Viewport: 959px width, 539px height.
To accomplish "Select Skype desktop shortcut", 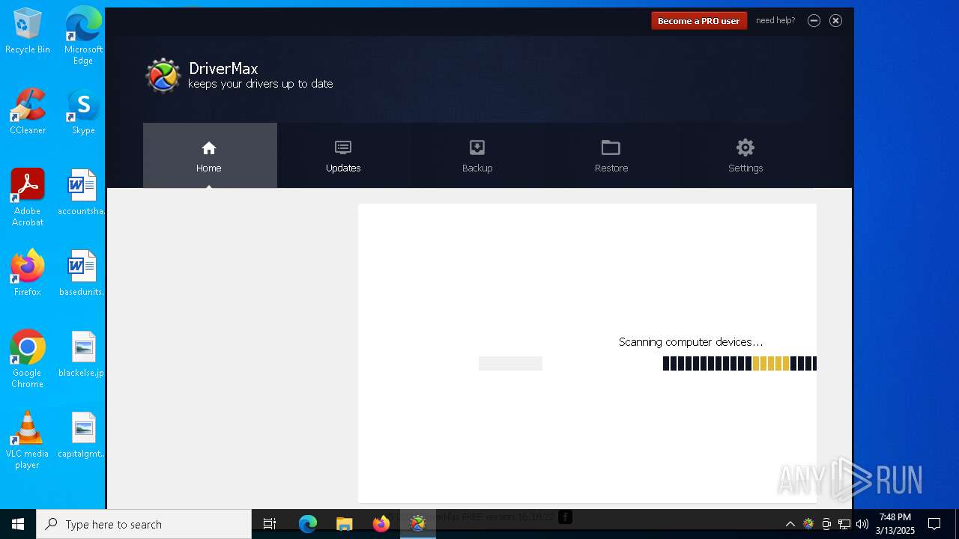I will 83,112.
